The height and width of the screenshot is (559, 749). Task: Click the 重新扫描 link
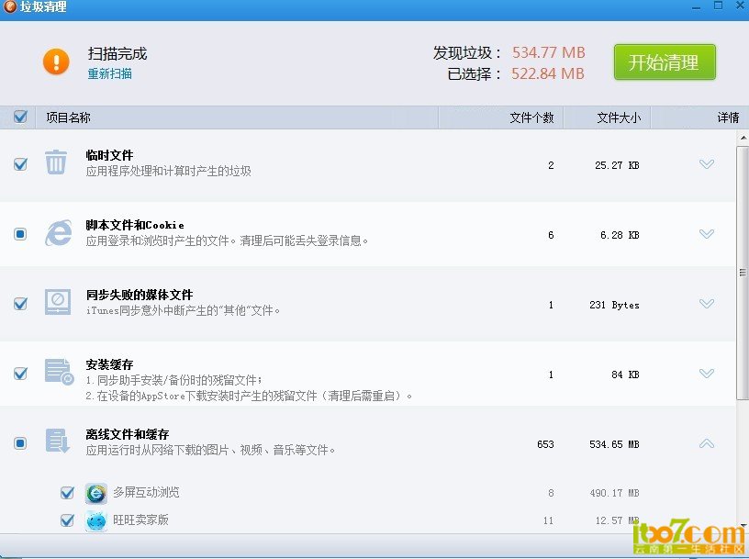coord(110,73)
